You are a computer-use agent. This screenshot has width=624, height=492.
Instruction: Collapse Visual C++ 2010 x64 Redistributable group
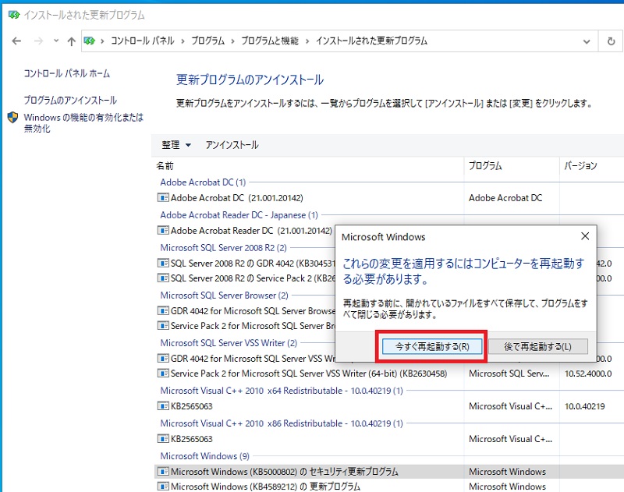pos(282,391)
